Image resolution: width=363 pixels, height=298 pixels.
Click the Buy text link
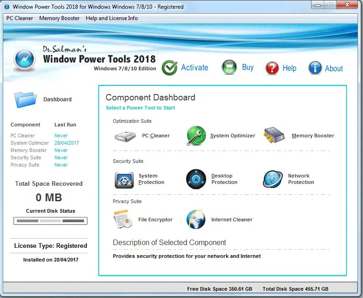(x=248, y=68)
